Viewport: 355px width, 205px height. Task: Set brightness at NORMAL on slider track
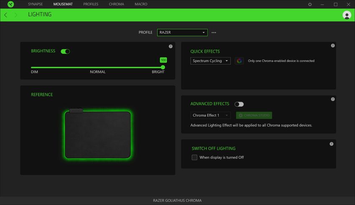[97, 67]
